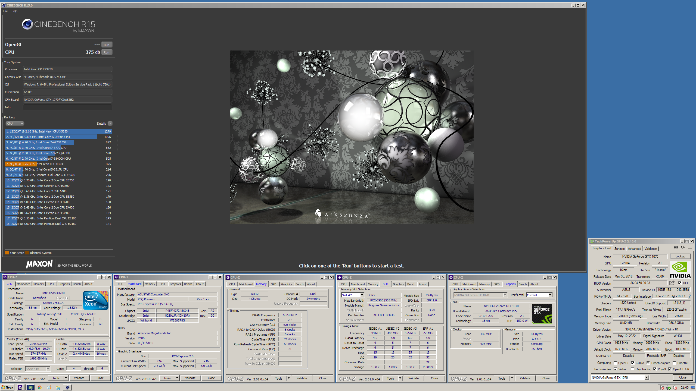Toggle the OpenCL checkbox
This screenshot has height=391, width=696.
(x=615, y=363)
